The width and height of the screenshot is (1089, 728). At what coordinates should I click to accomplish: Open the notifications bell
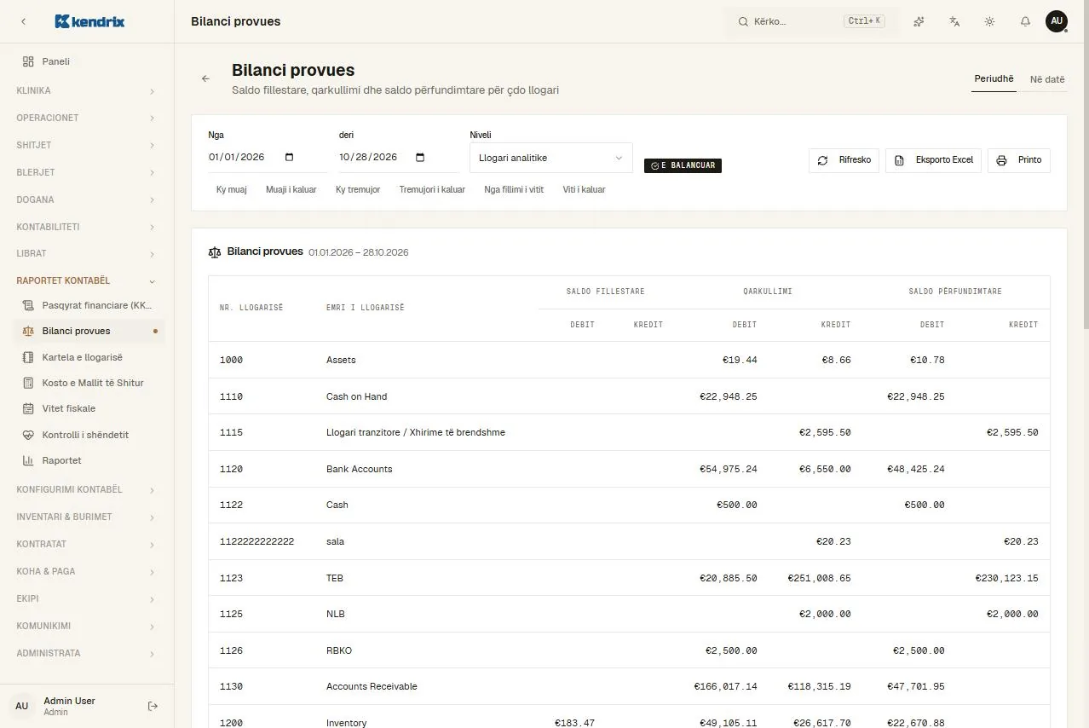tap(1025, 21)
